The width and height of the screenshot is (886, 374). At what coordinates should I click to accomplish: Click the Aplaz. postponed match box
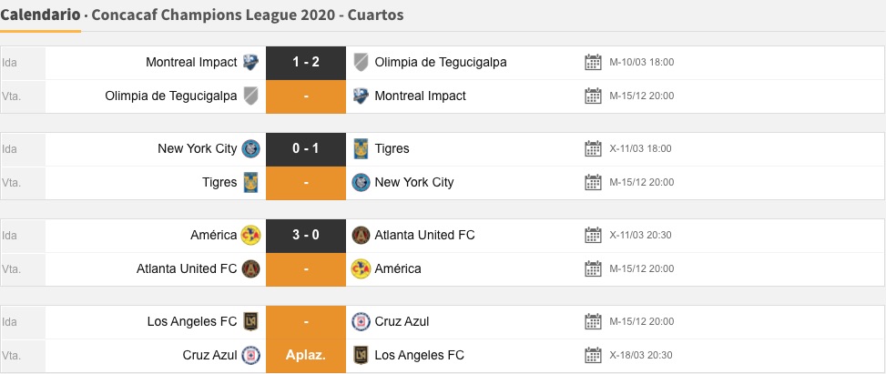(x=306, y=355)
